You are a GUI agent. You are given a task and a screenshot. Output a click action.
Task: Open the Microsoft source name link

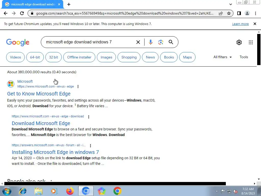coord(25,81)
